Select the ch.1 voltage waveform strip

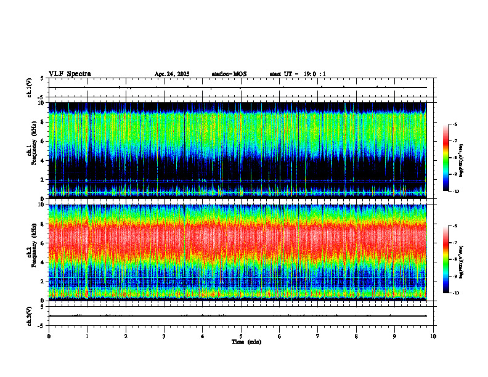point(241,87)
